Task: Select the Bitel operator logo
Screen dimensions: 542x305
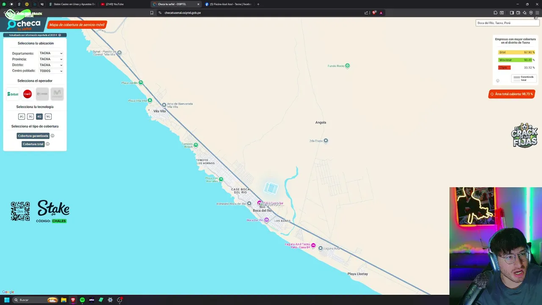Action: pos(13,94)
